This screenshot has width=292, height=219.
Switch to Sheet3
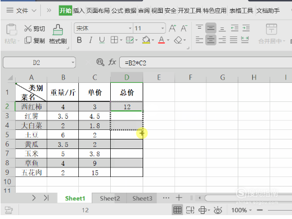pos(142,198)
